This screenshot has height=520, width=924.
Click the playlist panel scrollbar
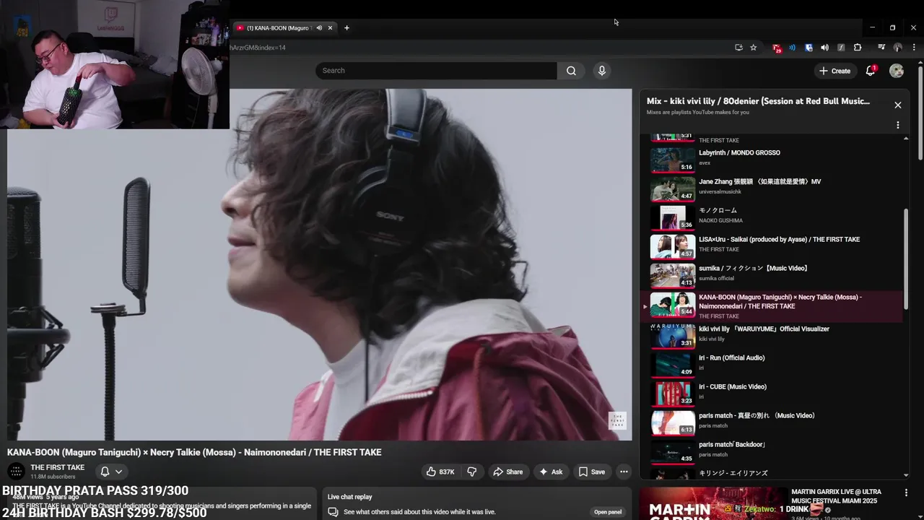(906, 260)
